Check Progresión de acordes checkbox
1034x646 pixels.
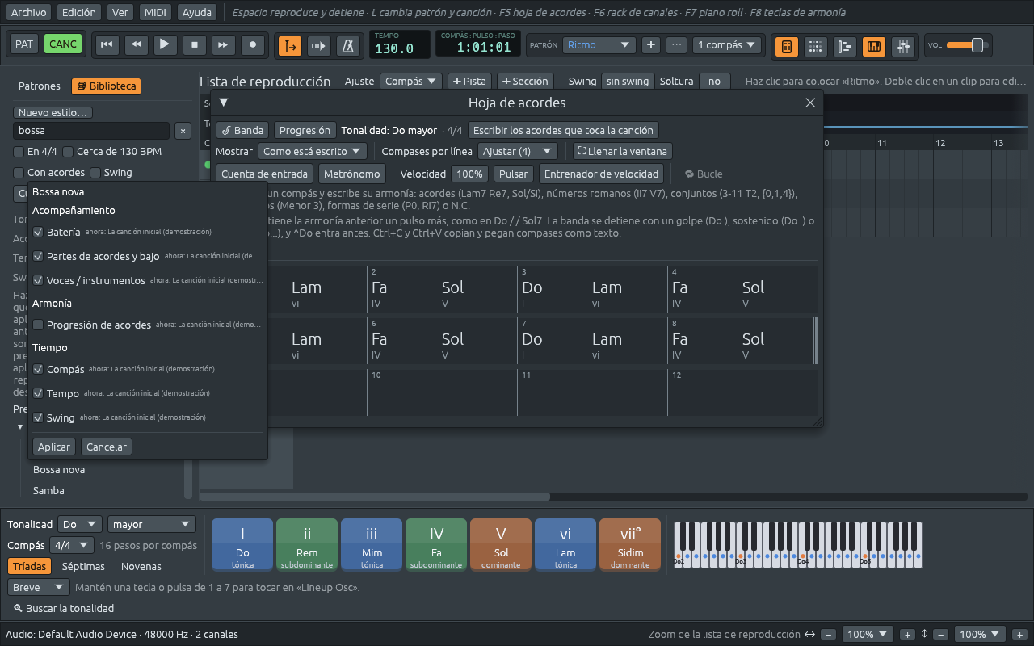click(x=39, y=325)
